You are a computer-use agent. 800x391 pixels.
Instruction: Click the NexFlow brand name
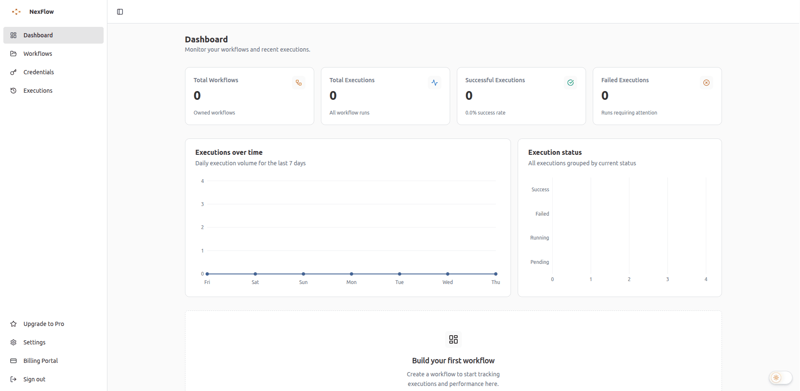pyautogui.click(x=42, y=12)
